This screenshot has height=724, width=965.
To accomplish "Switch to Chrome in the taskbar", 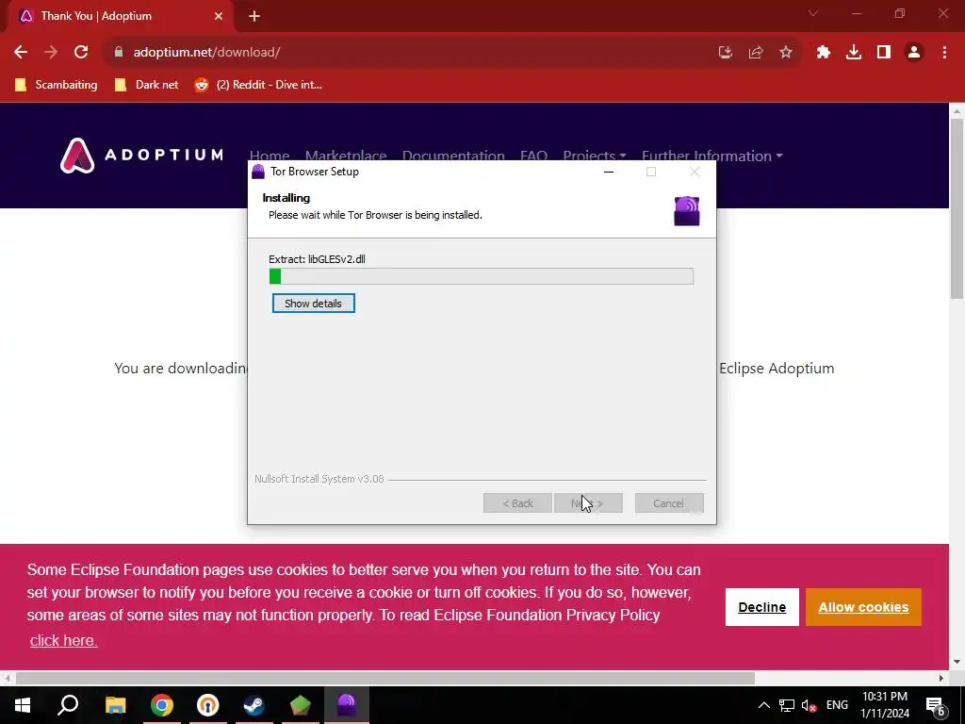I will [x=162, y=705].
